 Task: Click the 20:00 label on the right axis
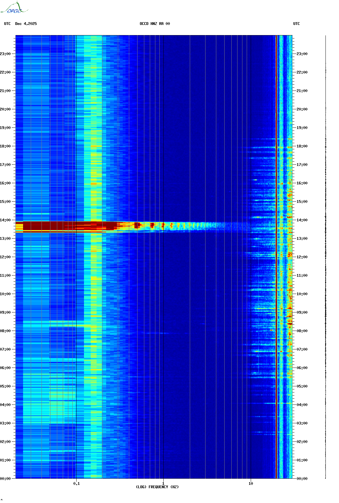click(x=302, y=109)
